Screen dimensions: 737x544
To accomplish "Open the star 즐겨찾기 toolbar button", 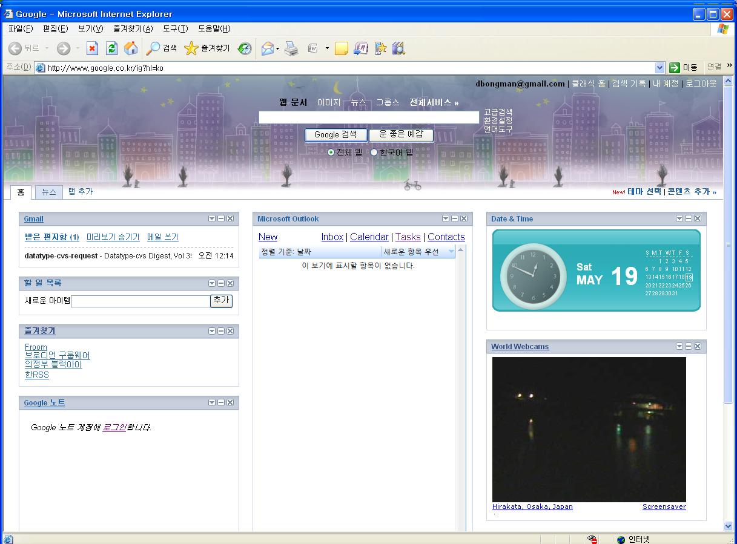I will point(207,48).
